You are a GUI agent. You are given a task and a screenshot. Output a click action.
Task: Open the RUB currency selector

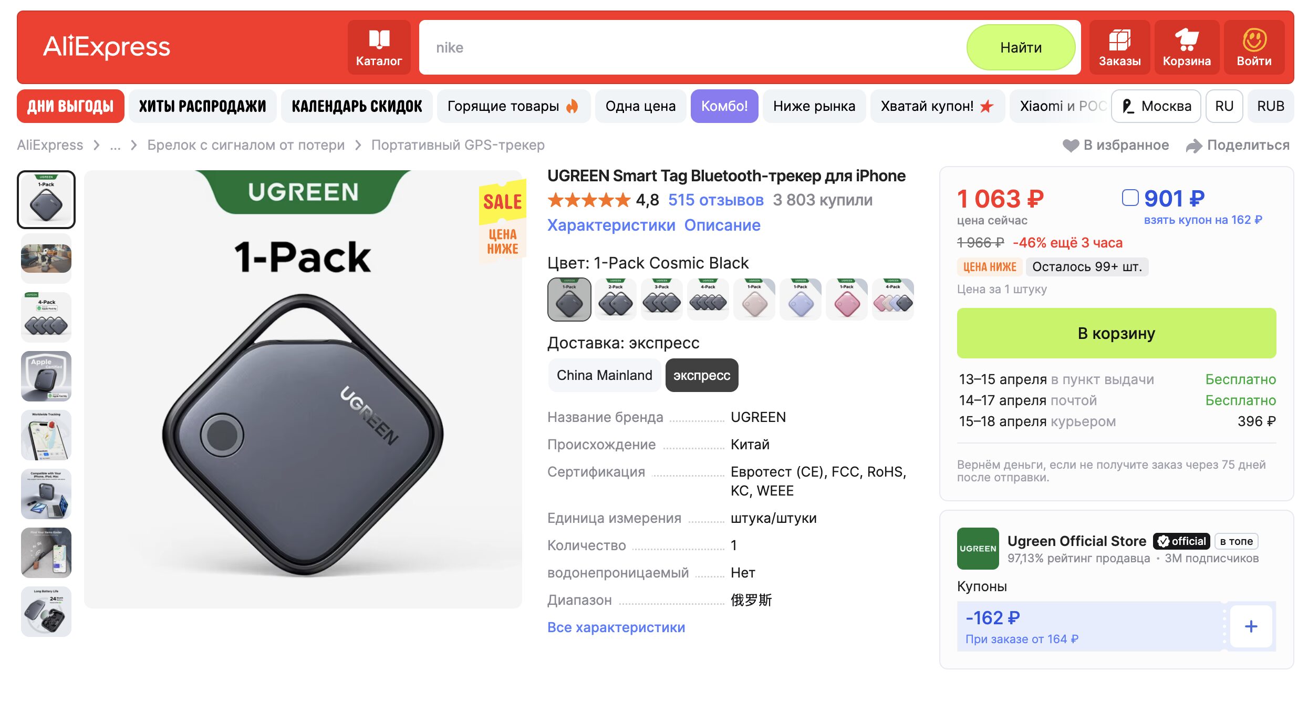[1271, 106]
